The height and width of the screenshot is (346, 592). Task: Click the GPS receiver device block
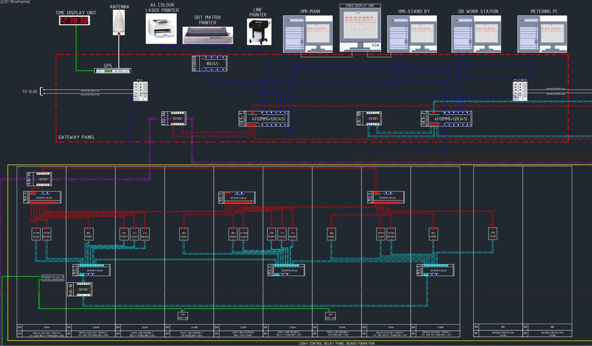(x=113, y=71)
